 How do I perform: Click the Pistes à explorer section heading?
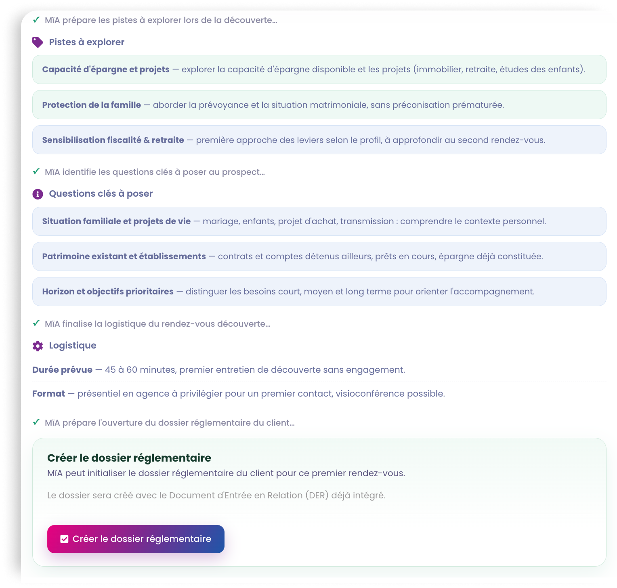click(87, 42)
